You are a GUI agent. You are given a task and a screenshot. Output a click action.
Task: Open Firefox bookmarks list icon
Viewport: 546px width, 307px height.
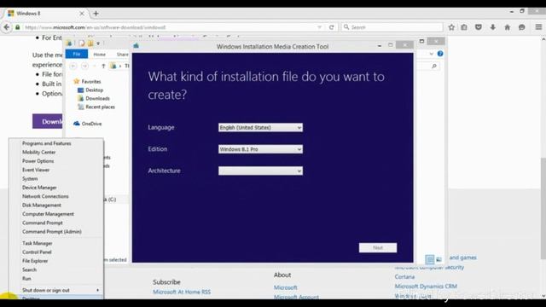[x=464, y=27]
